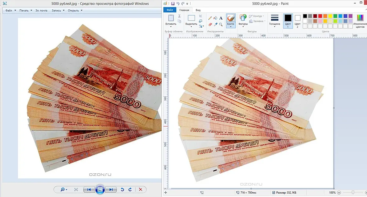Delete the photo with red X button
This screenshot has width=367, height=197.
(x=141, y=190)
